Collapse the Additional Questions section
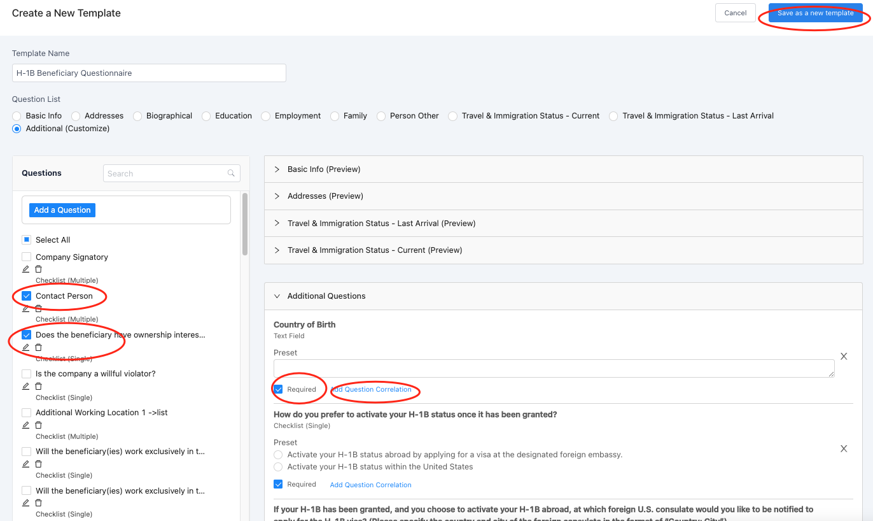Screen dimensions: 873x521 (564, 296)
